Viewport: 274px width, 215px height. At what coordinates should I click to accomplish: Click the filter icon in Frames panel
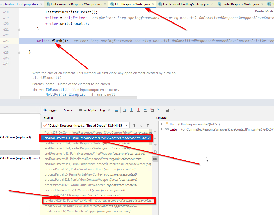click(148, 125)
